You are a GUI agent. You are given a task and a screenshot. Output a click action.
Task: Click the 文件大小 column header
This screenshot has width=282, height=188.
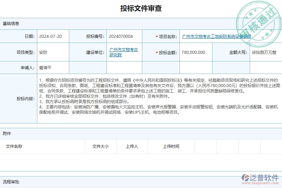[x=100, y=146]
